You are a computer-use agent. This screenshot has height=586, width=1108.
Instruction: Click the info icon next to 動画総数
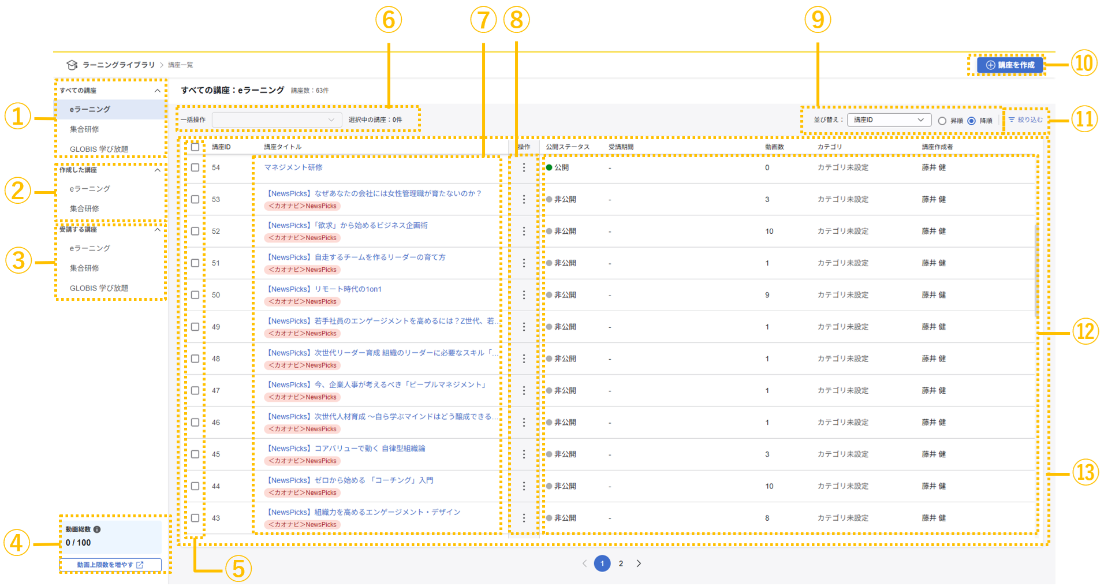[x=97, y=529]
